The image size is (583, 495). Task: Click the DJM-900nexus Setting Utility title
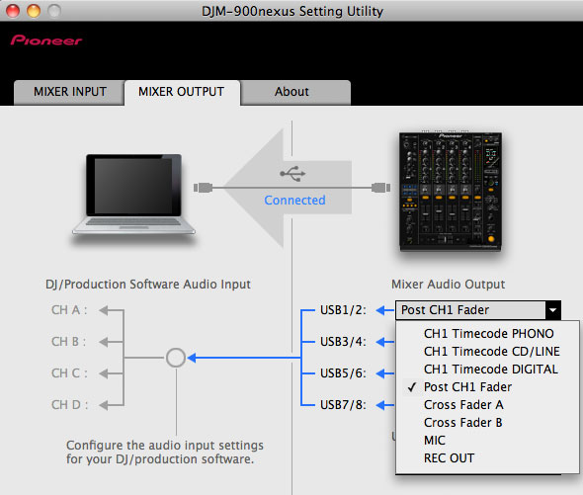coord(292,11)
